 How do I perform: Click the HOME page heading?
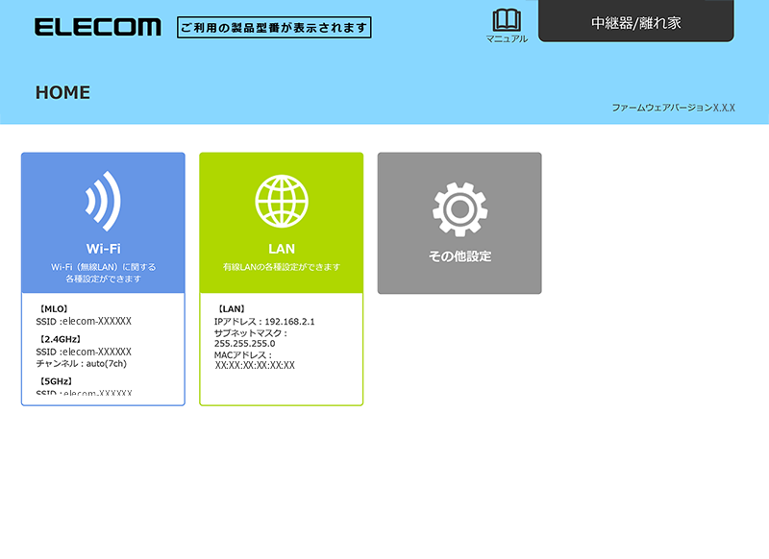pyautogui.click(x=62, y=92)
